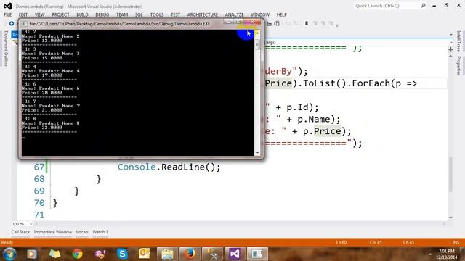
Task: Open the tools app taskbar icon
Action: tap(212, 254)
